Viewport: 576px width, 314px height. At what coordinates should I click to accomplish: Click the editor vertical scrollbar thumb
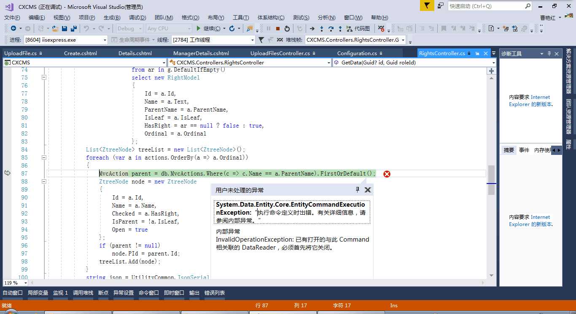click(x=491, y=180)
